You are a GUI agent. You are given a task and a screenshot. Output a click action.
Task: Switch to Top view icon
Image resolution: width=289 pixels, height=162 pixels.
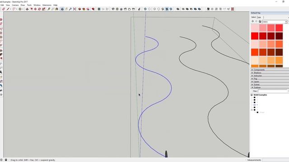[117, 9]
